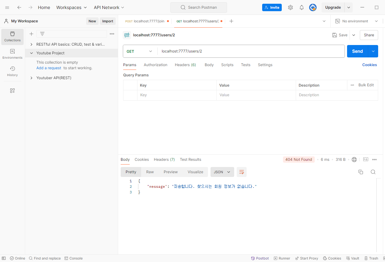Viewport: 385px width, 262px height.
Task: Click the Online status indicator
Action: [x=17, y=258]
